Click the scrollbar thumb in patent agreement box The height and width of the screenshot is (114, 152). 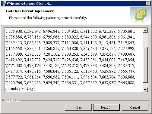tap(145, 65)
